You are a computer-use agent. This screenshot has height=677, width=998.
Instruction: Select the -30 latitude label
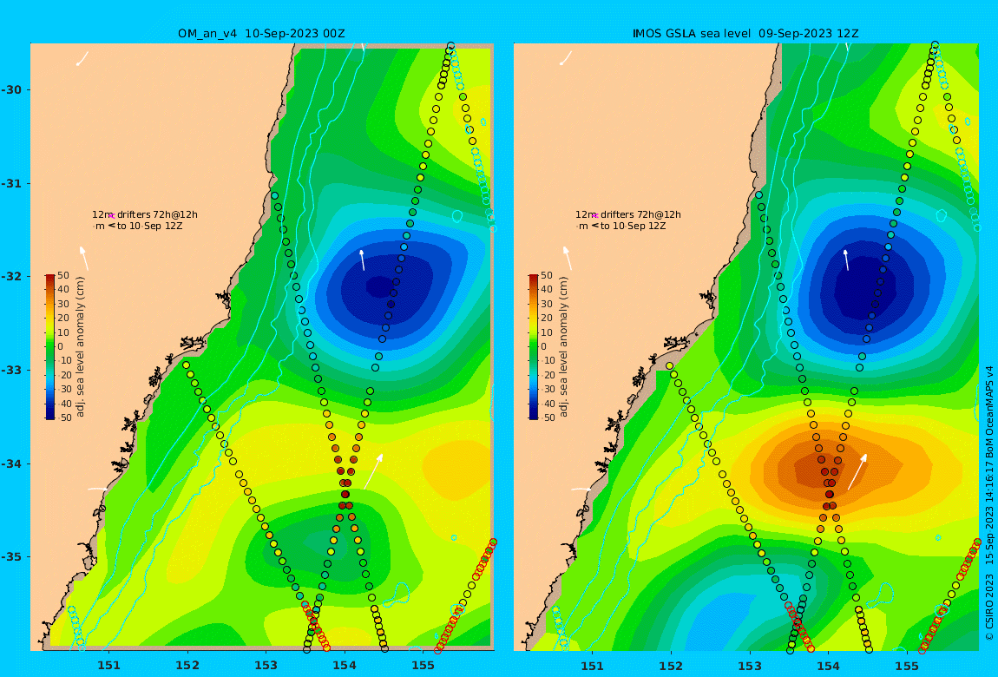[11, 89]
